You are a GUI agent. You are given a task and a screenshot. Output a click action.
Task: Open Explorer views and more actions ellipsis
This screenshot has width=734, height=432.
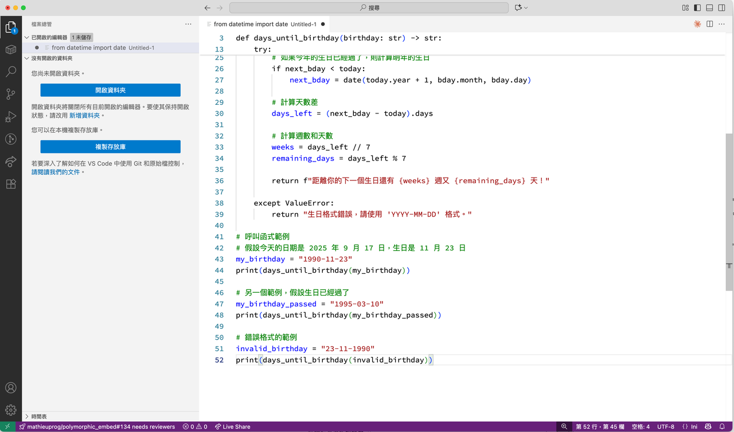pos(188,24)
